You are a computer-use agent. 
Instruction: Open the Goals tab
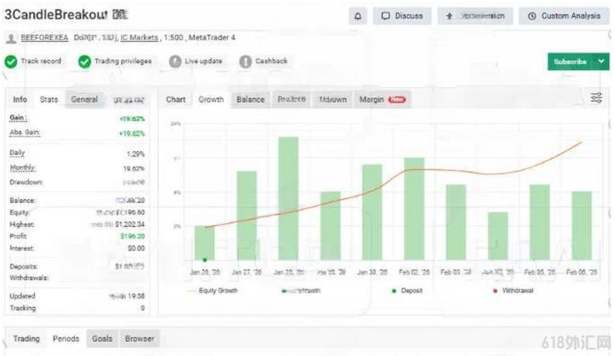coord(102,339)
